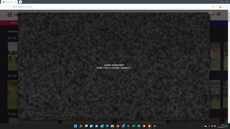The height and width of the screenshot is (129, 230).
Task: Open the taskbar search icon
Action: (81, 126)
